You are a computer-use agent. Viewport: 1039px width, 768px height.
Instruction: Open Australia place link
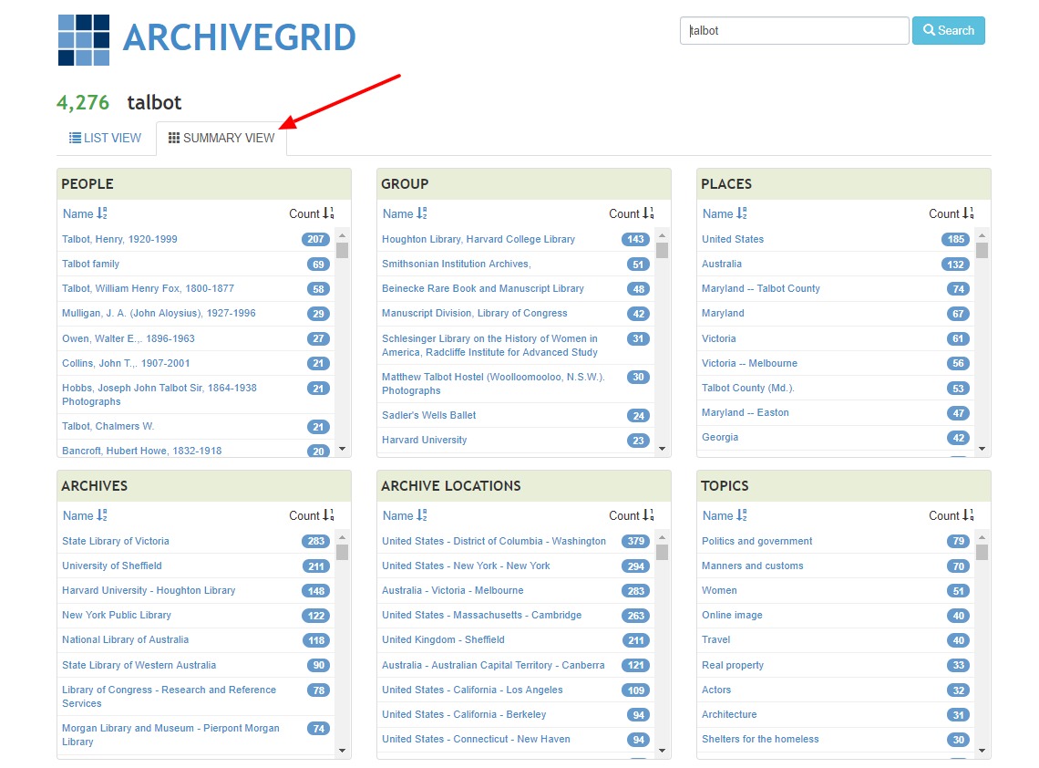722,264
